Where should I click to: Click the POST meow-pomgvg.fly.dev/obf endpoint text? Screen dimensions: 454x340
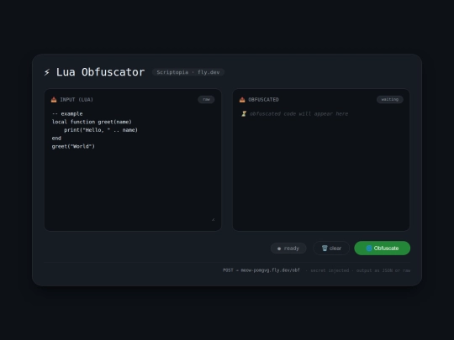pos(261,270)
